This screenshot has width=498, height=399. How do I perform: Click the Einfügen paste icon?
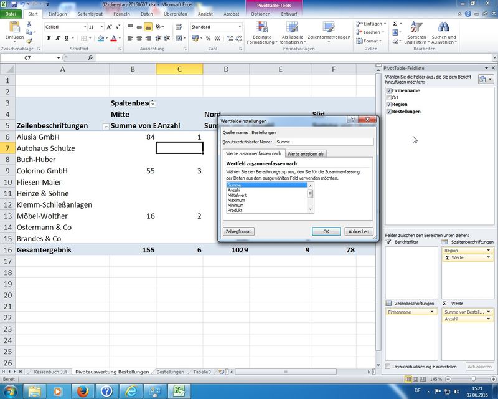click(14, 28)
